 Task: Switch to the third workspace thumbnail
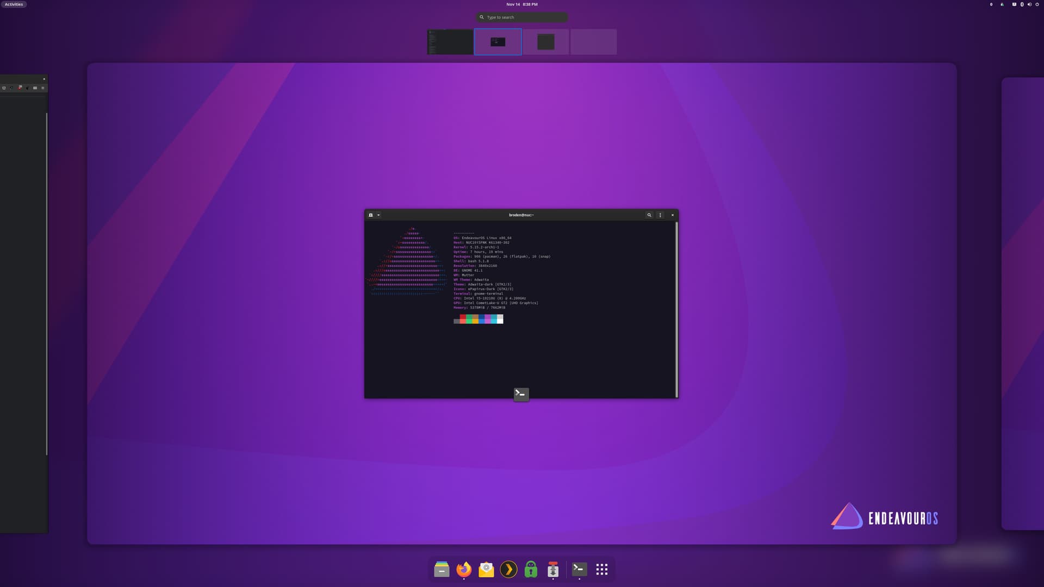pyautogui.click(x=546, y=42)
